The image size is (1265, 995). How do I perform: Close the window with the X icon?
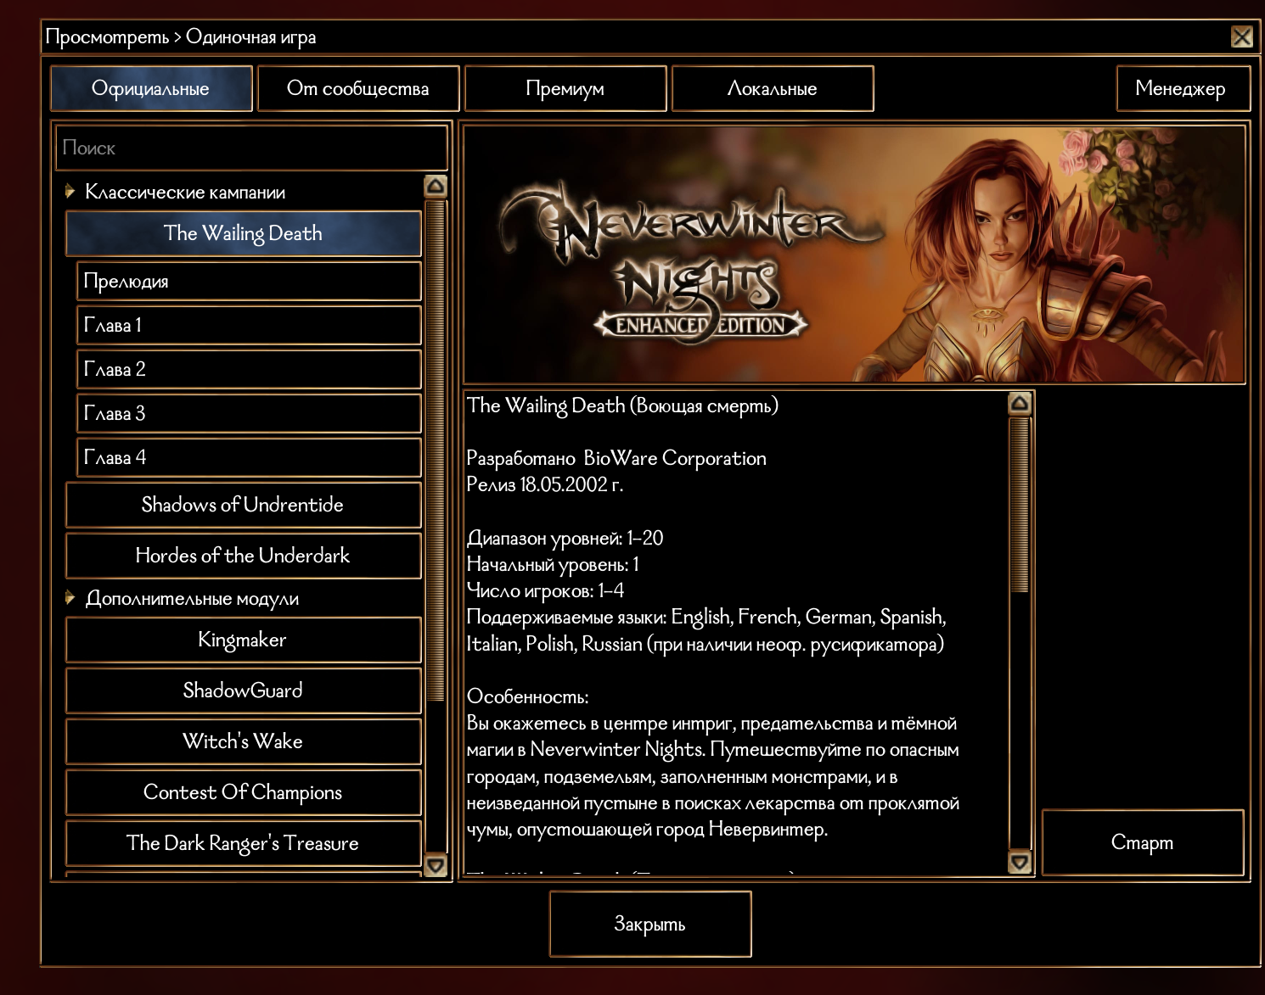point(1241,36)
